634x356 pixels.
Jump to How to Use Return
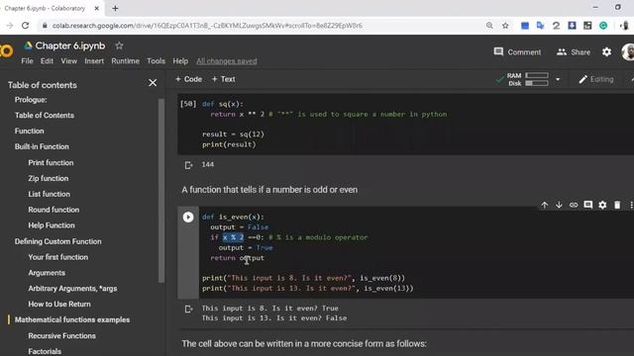click(x=59, y=304)
